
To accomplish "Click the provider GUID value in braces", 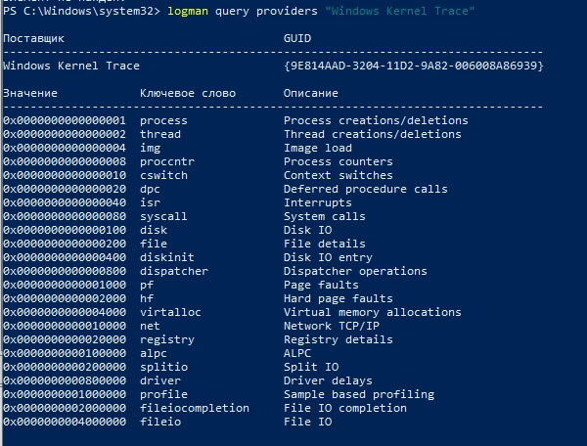I will coord(413,66).
